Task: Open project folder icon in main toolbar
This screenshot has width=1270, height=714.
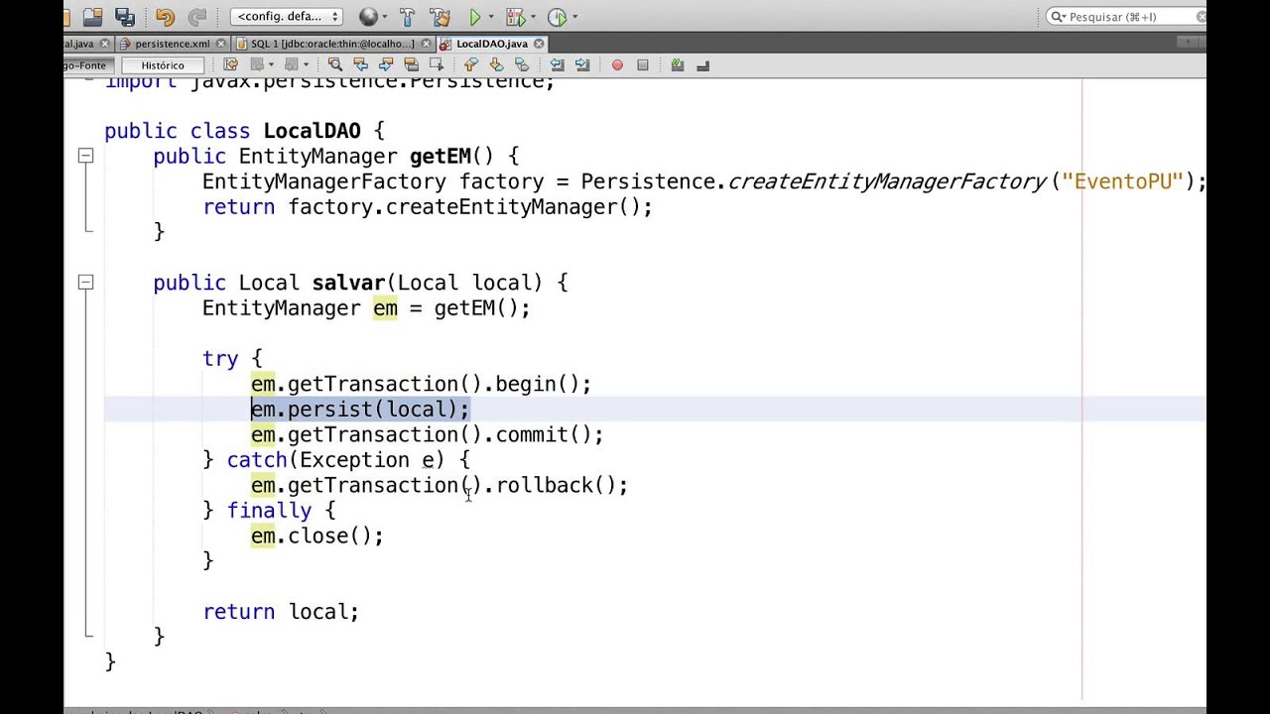Action: [x=93, y=16]
